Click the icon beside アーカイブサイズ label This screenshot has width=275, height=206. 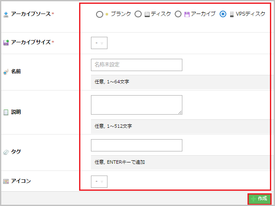coord(6,42)
